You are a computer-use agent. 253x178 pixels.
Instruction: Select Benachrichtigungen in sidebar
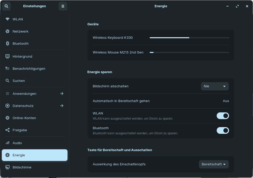click(x=35, y=68)
